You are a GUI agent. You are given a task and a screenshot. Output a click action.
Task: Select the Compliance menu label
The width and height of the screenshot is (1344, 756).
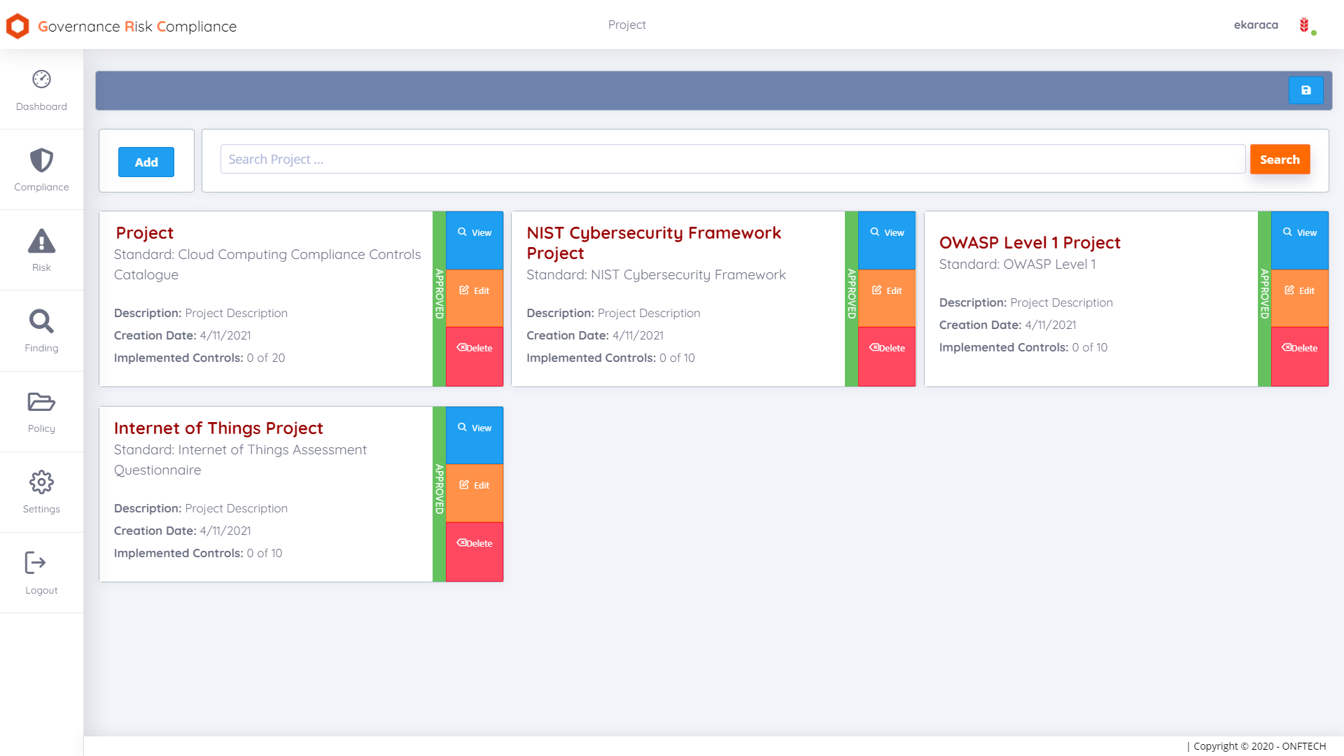41,187
